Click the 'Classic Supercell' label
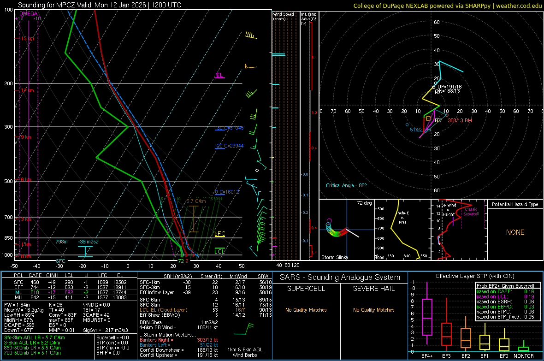Screen dimensions: 544x361 [x=471, y=212]
